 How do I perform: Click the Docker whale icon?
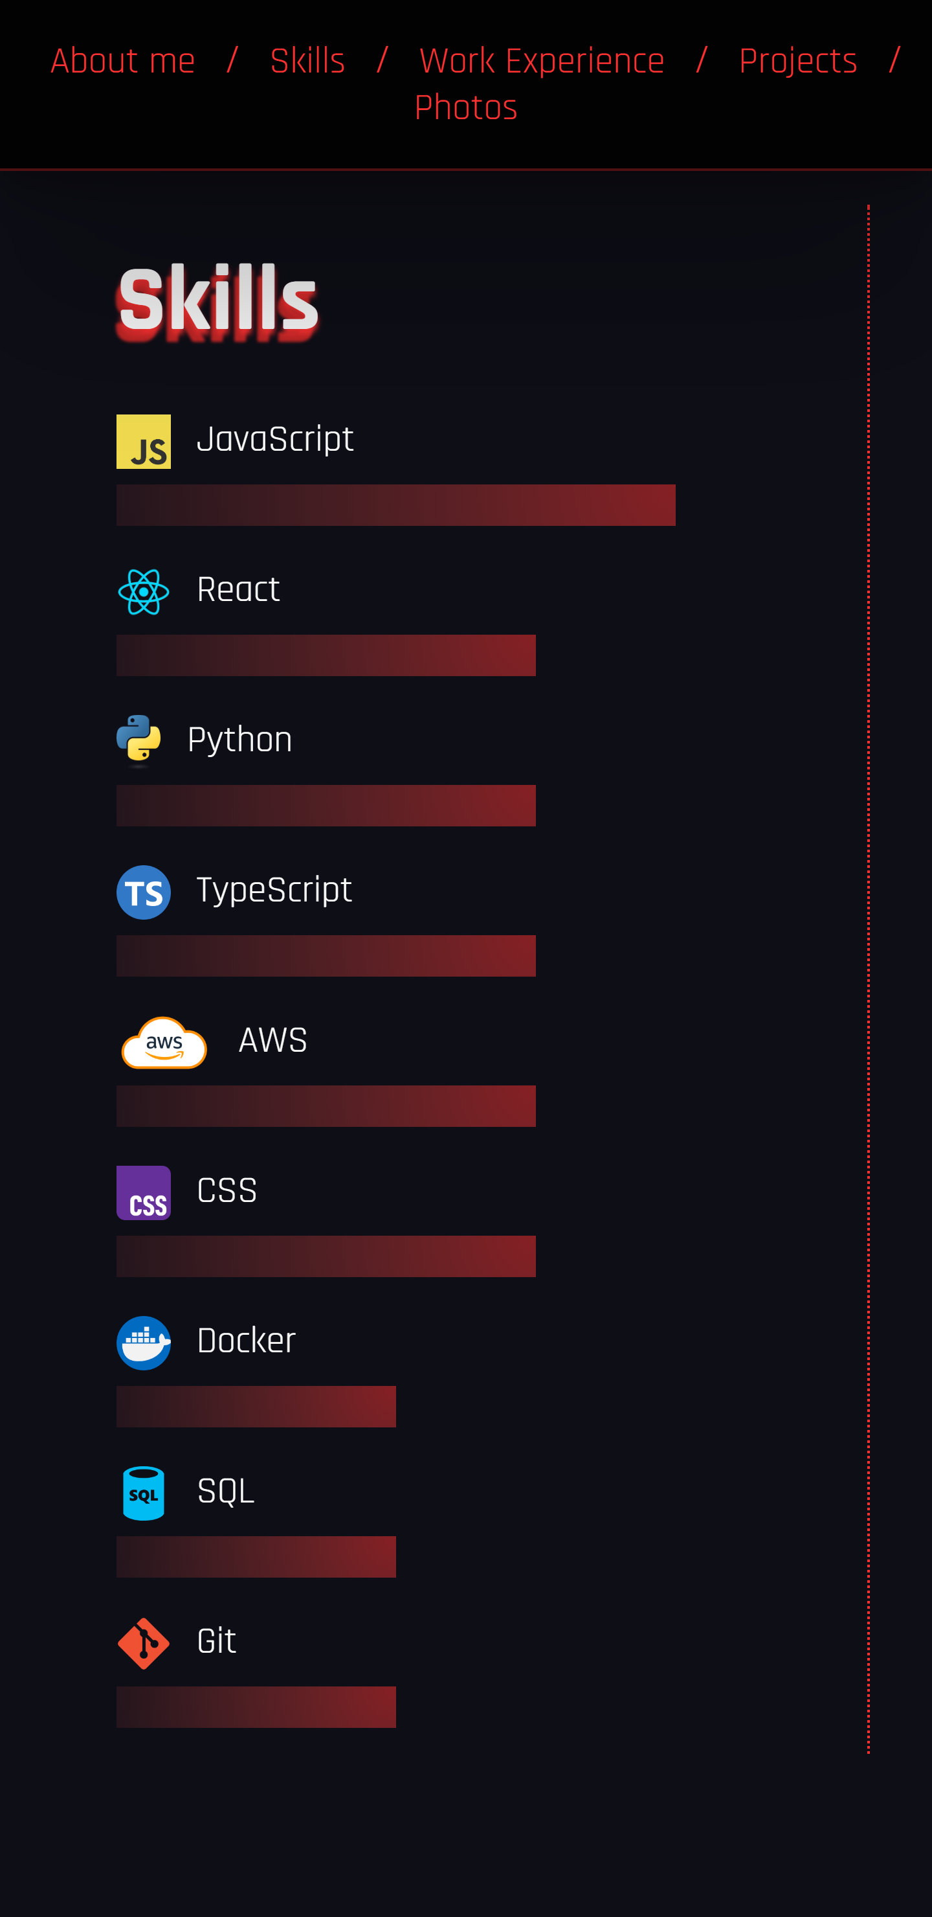(144, 1343)
